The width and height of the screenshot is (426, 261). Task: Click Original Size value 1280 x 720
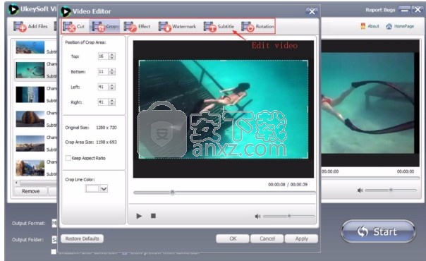point(107,128)
